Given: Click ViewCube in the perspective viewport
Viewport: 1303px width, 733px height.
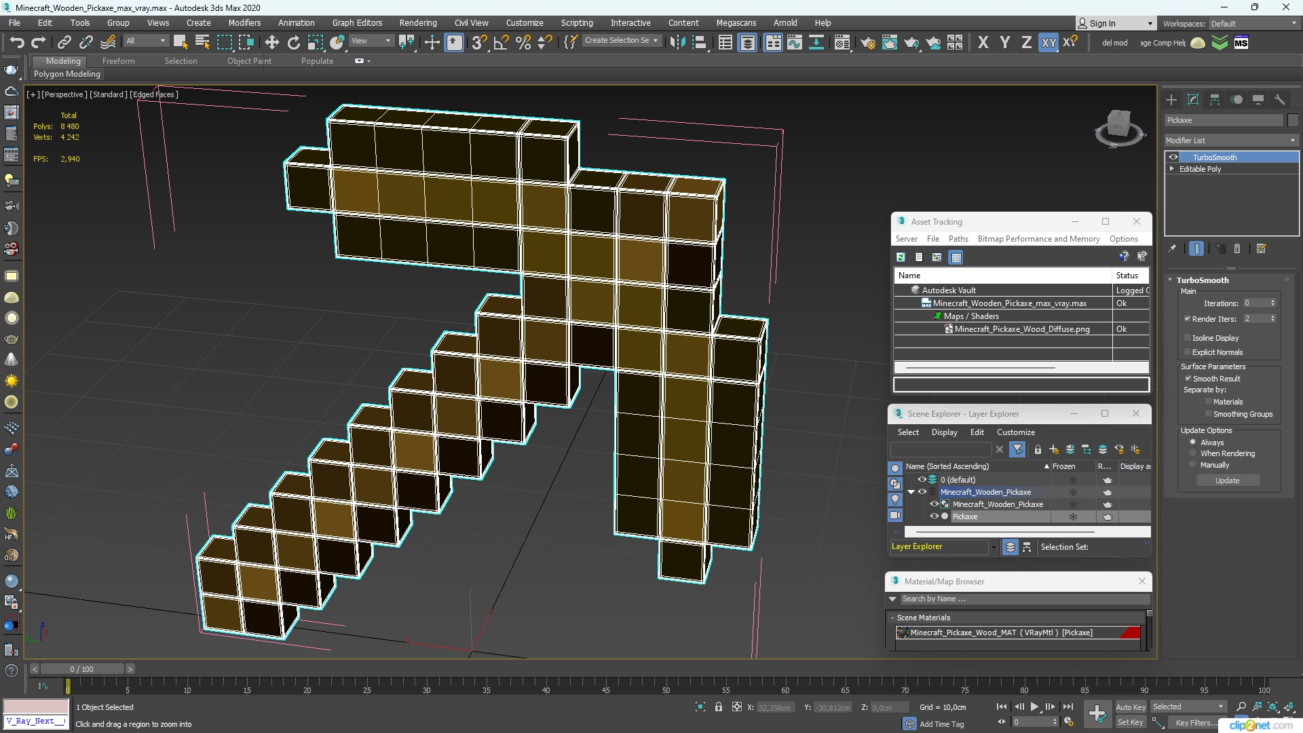Looking at the screenshot, I should coord(1118,127).
